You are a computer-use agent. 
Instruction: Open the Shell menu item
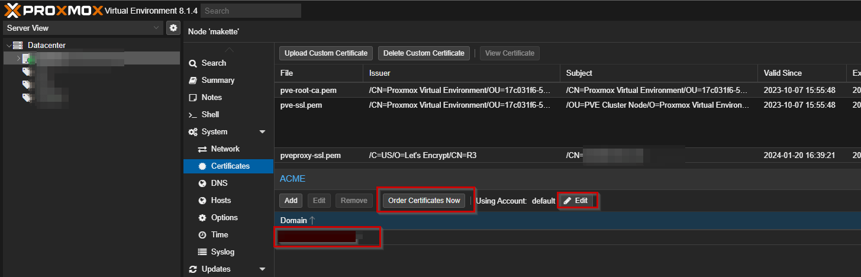click(228, 114)
